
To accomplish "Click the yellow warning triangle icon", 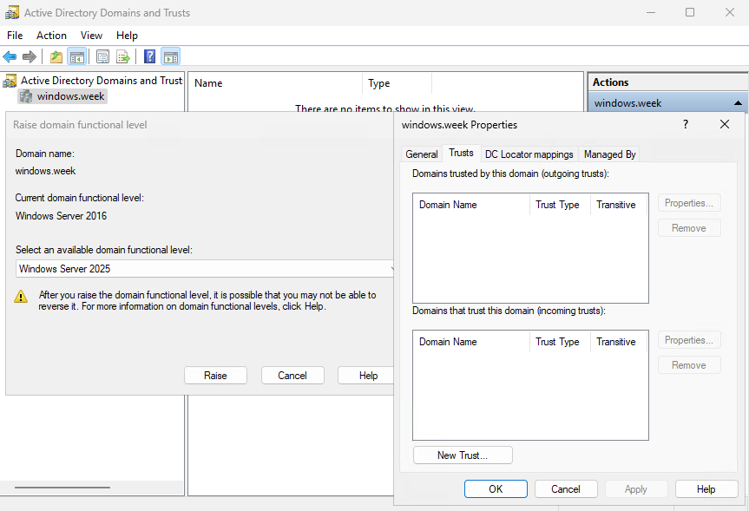I will click(21, 297).
